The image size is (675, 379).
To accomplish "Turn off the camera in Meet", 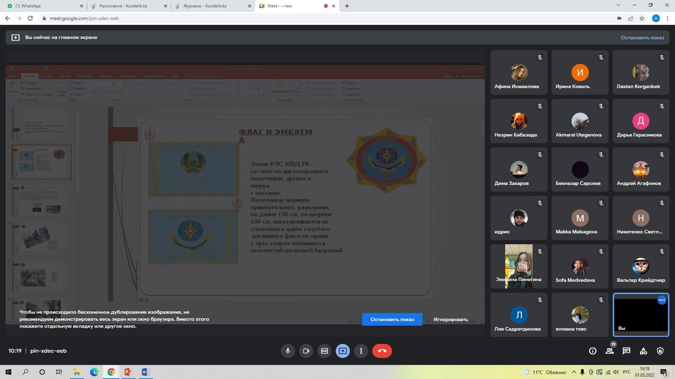I will click(x=306, y=351).
